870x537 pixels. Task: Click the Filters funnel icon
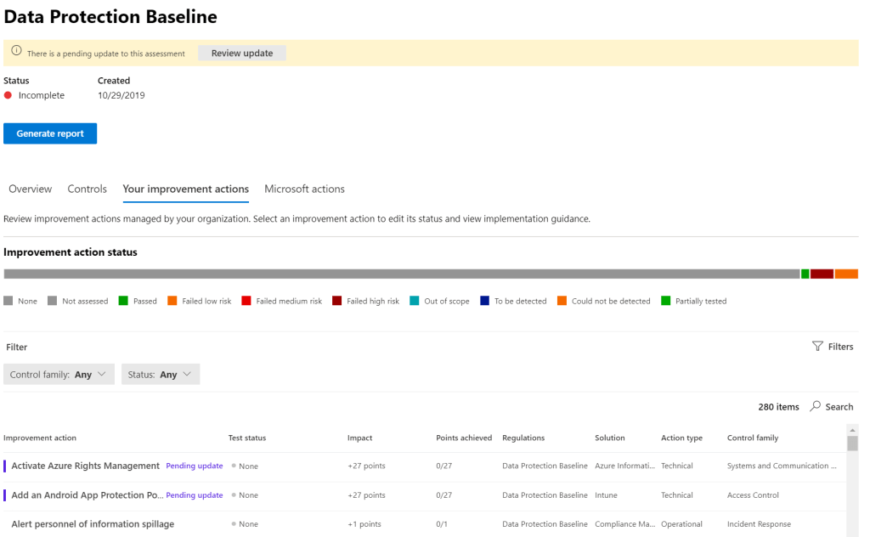point(817,347)
